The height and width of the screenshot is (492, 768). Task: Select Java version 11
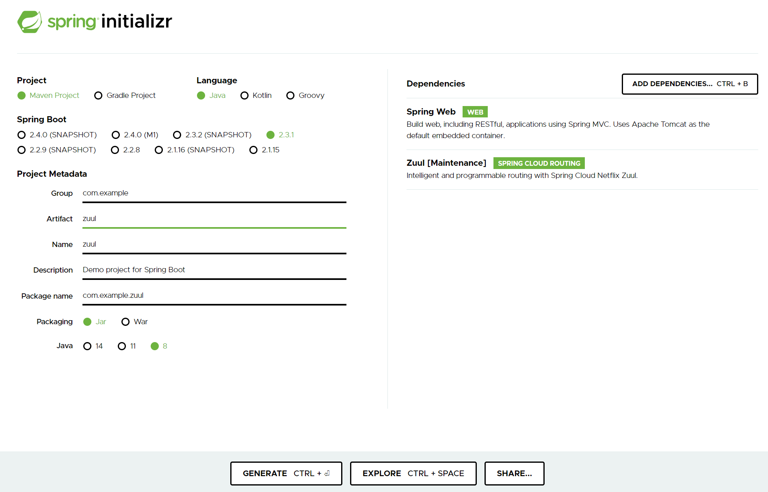click(127, 346)
